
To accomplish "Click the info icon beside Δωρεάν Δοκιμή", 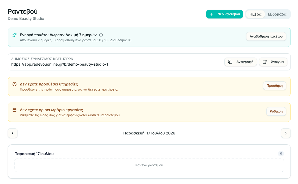I will [x=101, y=35].
